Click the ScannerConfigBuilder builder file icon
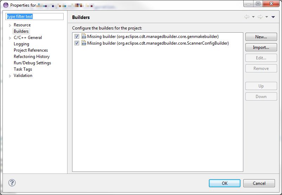Image resolution: width=282 pixels, height=195 pixels. point(84,43)
